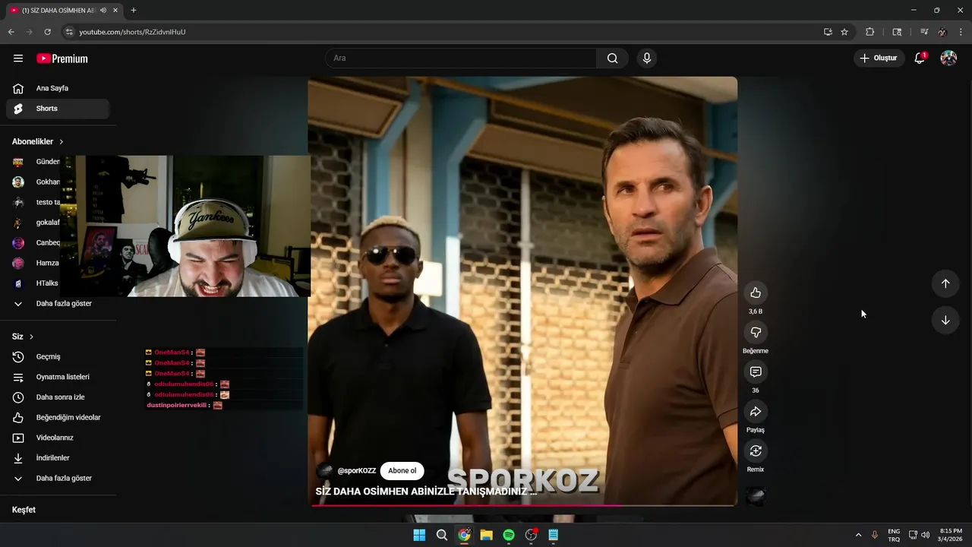The height and width of the screenshot is (547, 972).
Task: Expand Abonelikler section chevron
Action: pyautogui.click(x=62, y=142)
